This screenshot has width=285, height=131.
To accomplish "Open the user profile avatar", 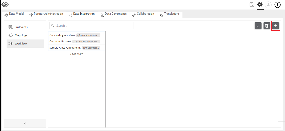I will [x=268, y=5].
